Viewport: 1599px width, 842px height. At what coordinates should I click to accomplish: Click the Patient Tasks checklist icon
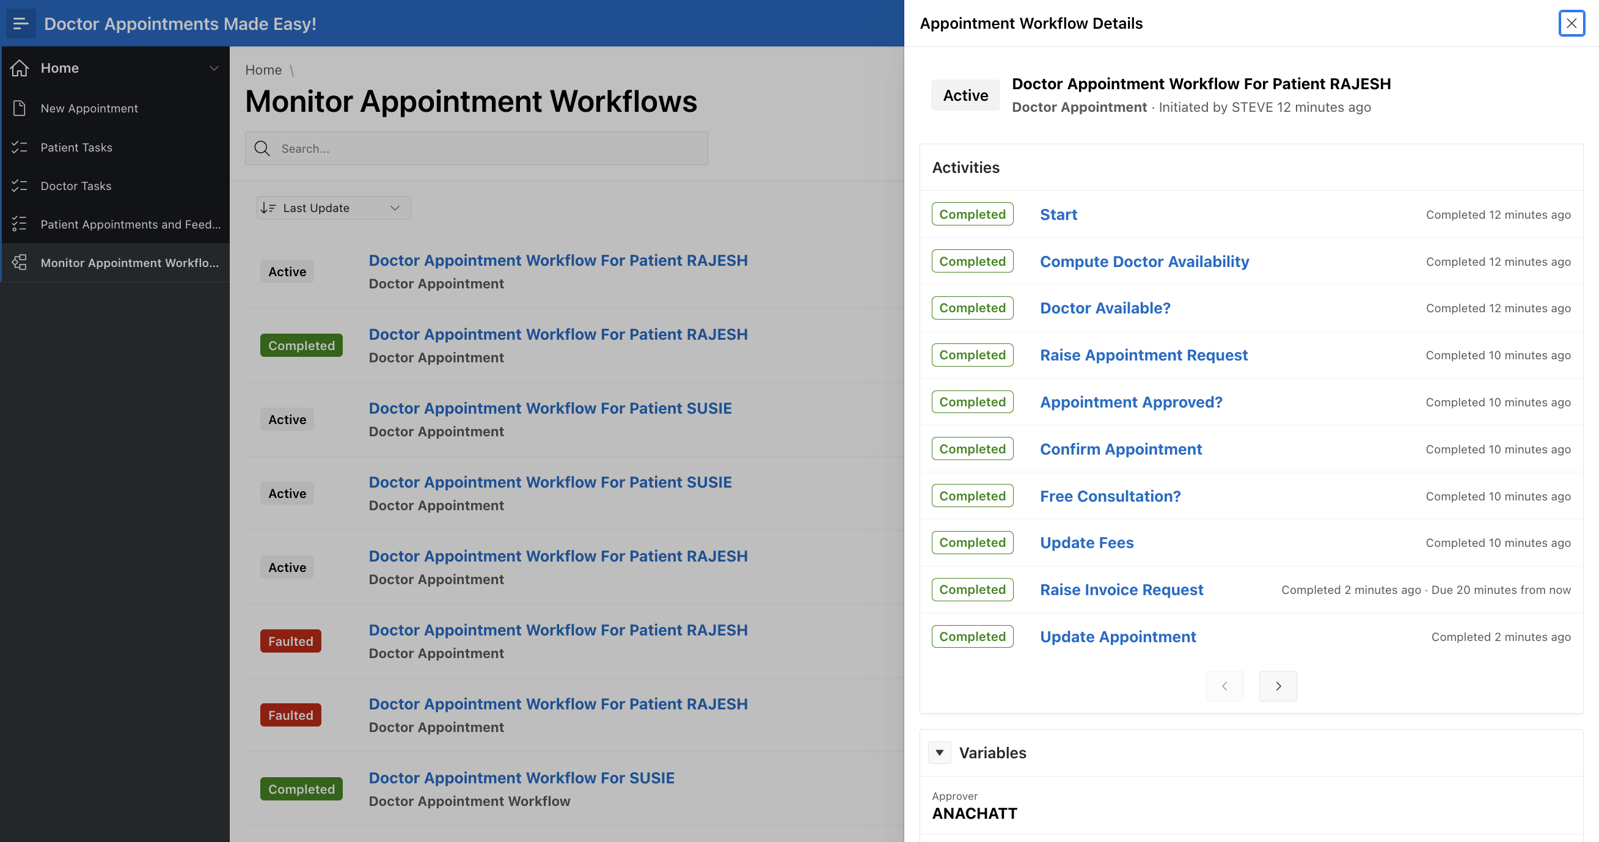tap(20, 147)
